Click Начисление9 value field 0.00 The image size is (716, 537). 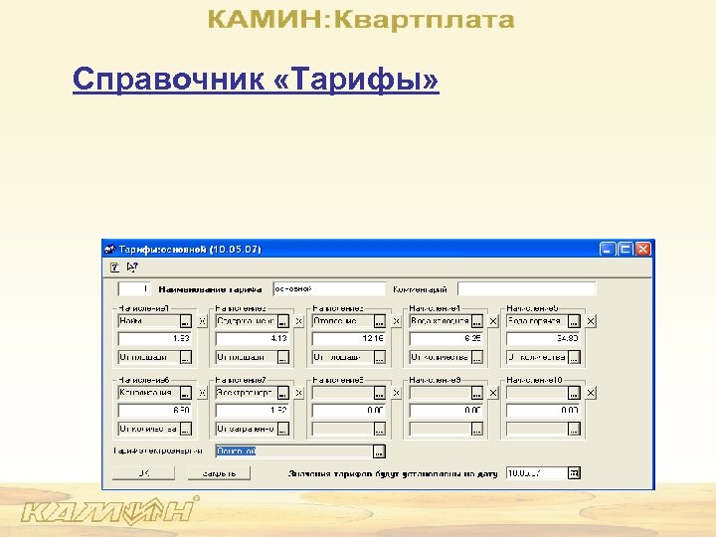click(x=447, y=411)
